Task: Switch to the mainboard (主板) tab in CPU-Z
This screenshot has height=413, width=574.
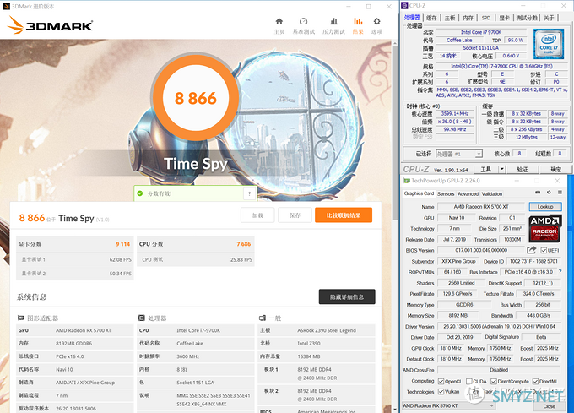Action: (450, 18)
